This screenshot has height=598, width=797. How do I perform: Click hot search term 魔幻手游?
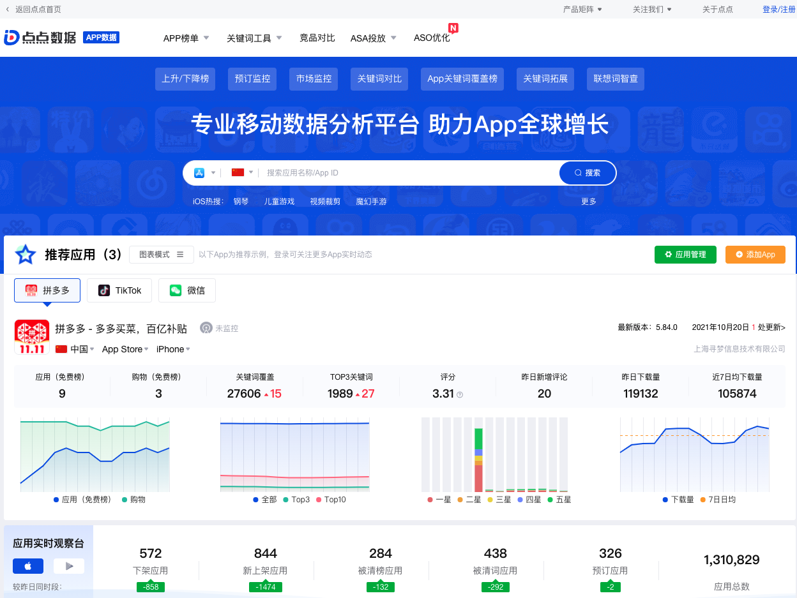(x=371, y=201)
